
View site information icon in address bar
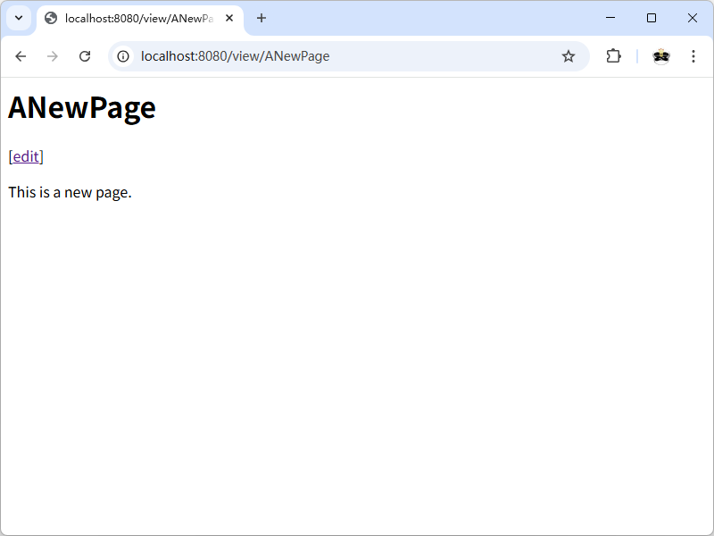124,56
